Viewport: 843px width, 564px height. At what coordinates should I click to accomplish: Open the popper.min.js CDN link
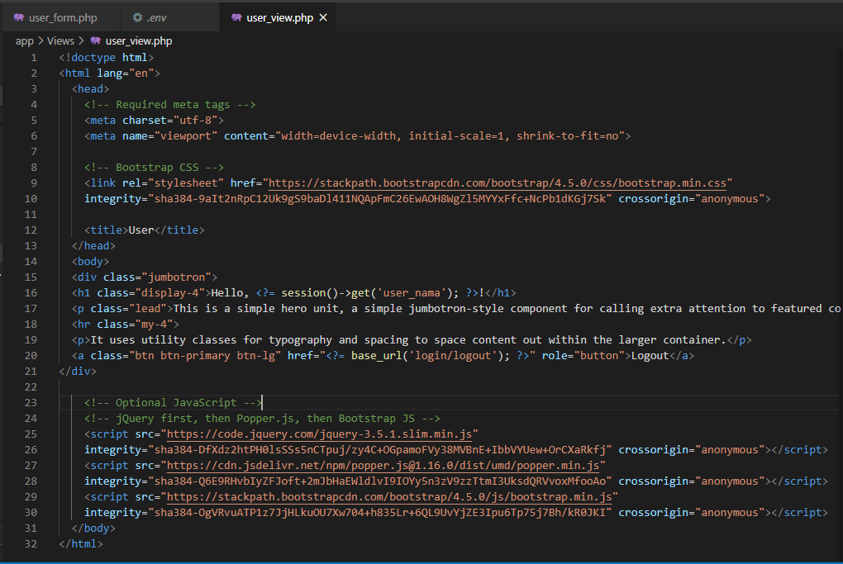point(383,465)
